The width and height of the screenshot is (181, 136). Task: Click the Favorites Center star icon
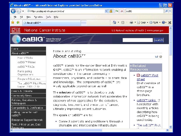[x=13, y=22]
